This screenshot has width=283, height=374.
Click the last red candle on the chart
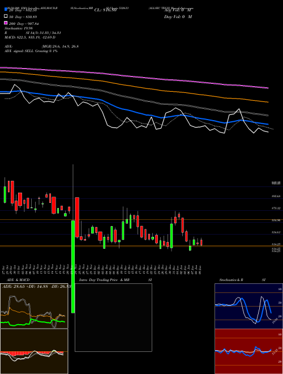[x=201, y=243]
